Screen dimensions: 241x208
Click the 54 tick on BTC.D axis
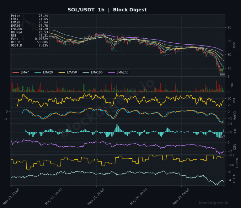(229, 180)
